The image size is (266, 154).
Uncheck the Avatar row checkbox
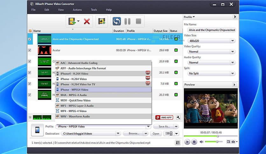tap(30, 50)
